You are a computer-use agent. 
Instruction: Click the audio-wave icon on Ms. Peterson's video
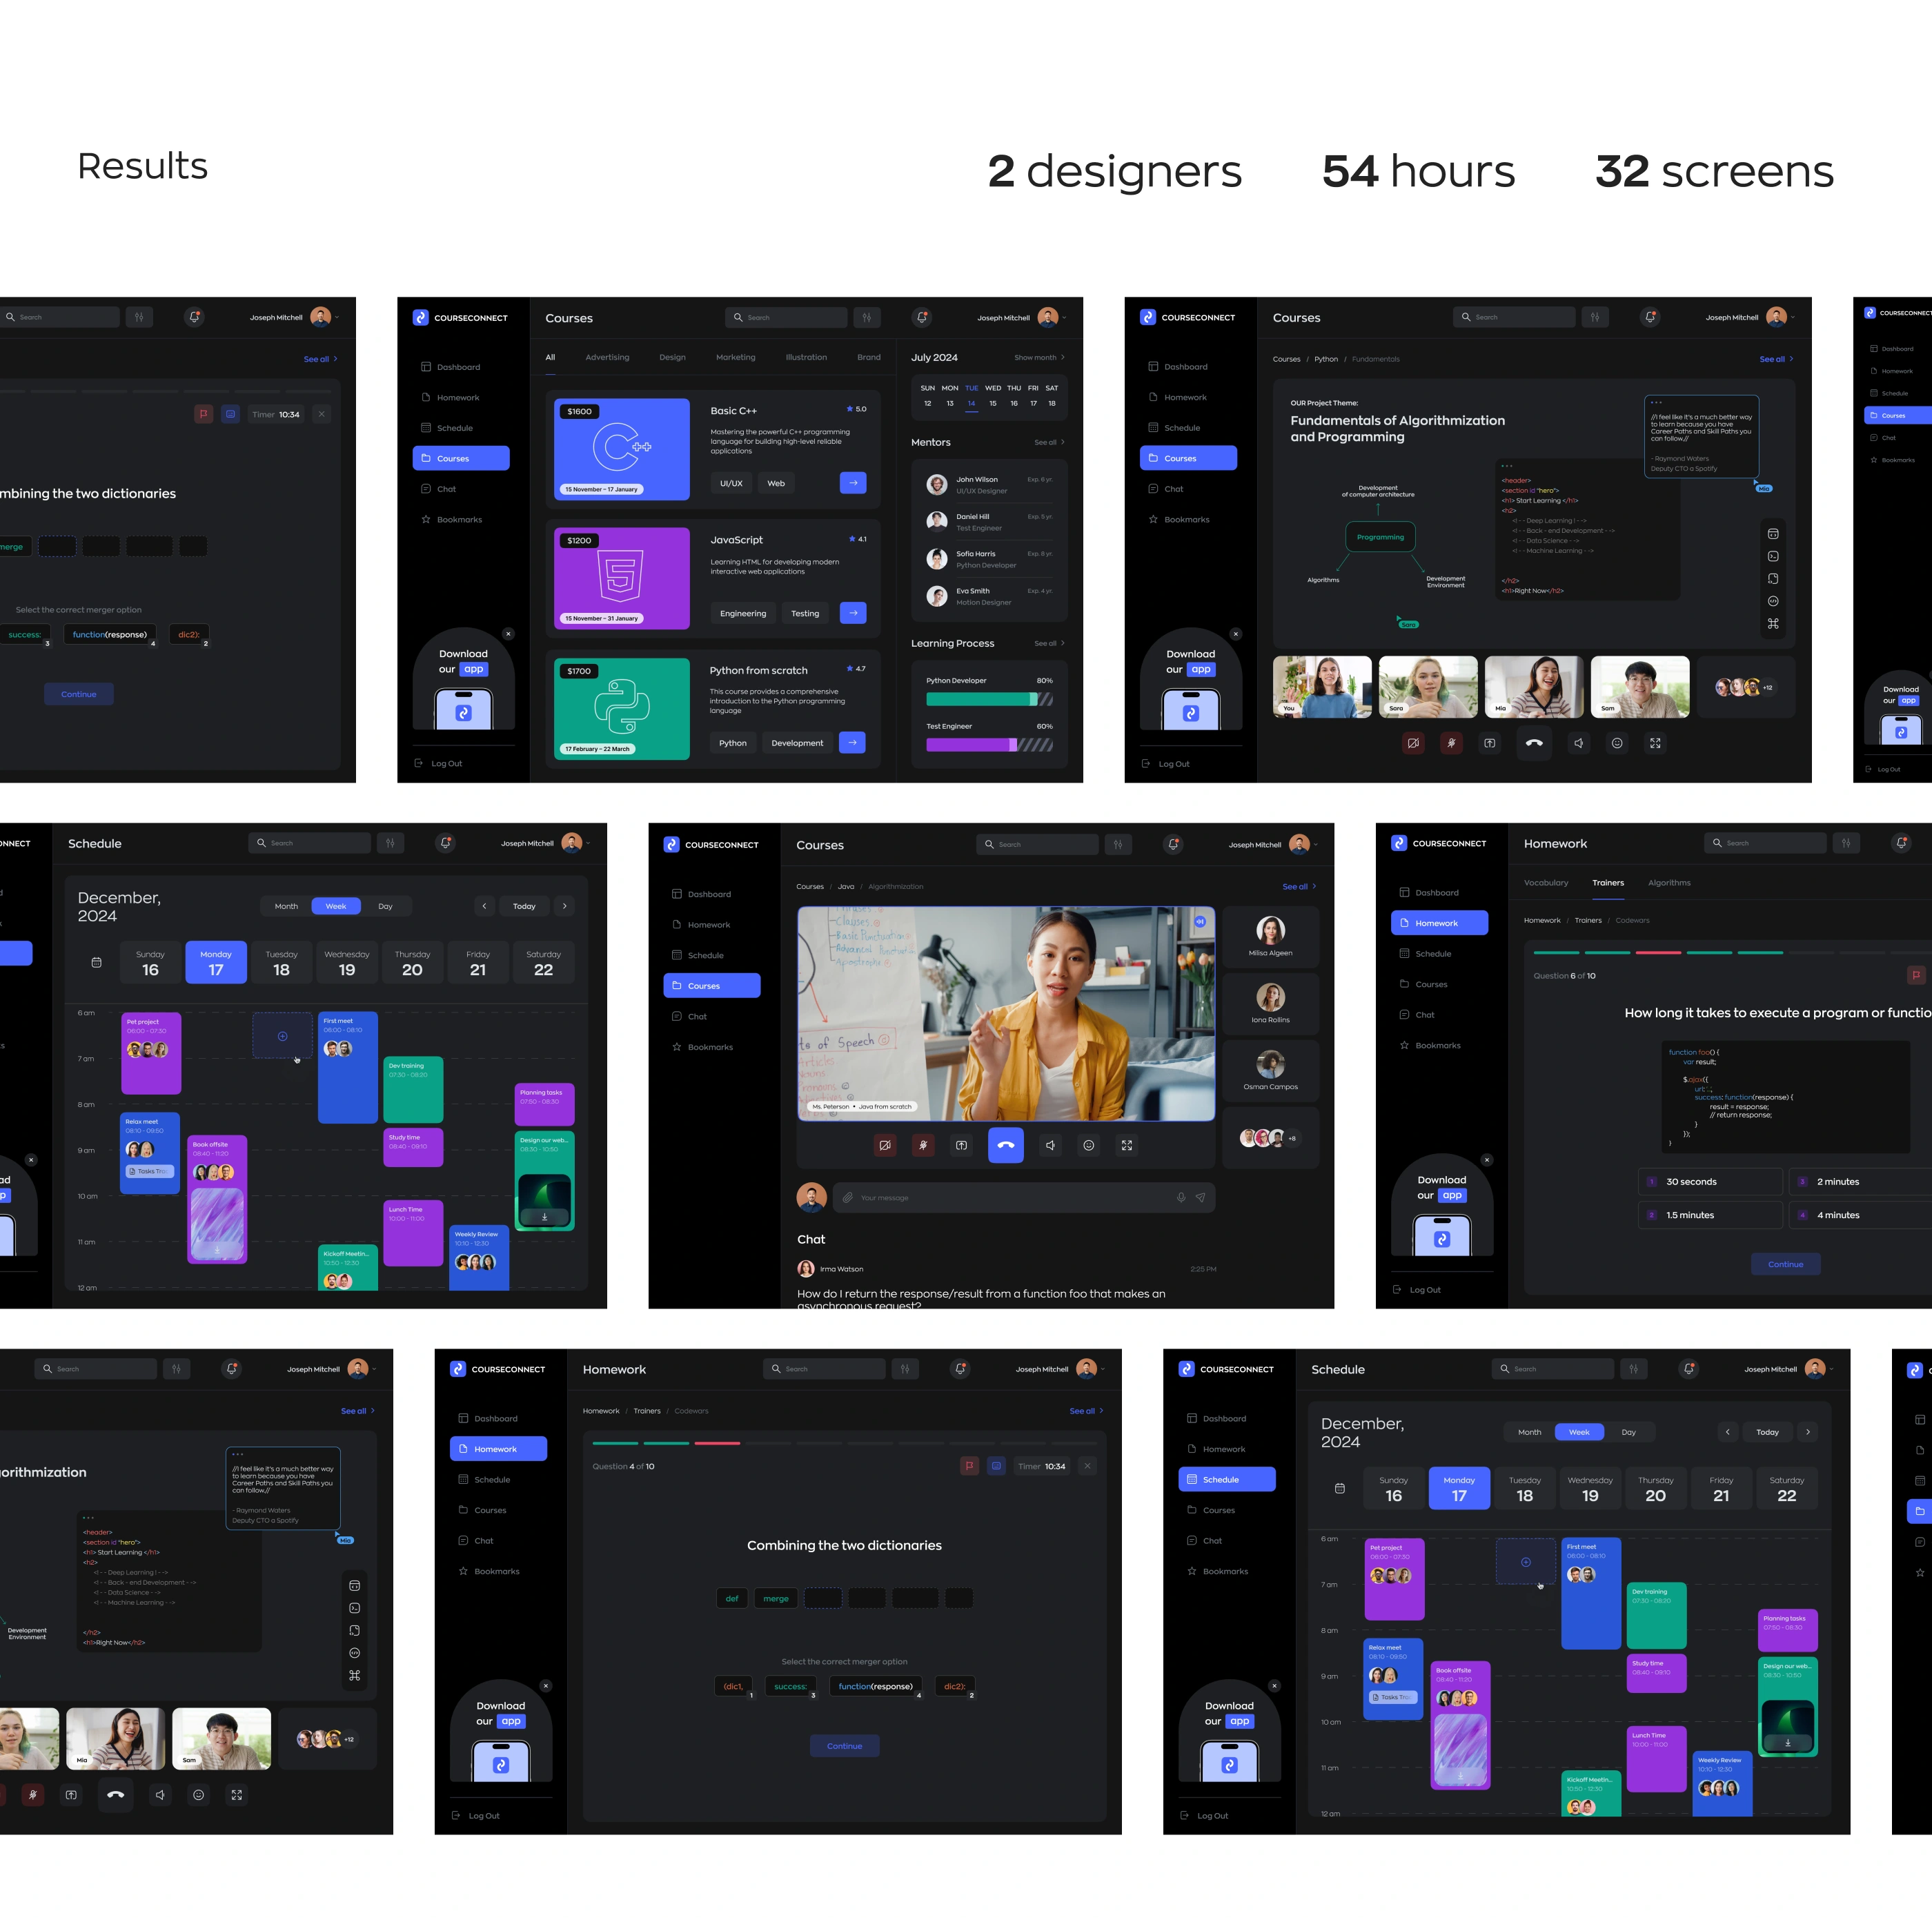[1200, 922]
